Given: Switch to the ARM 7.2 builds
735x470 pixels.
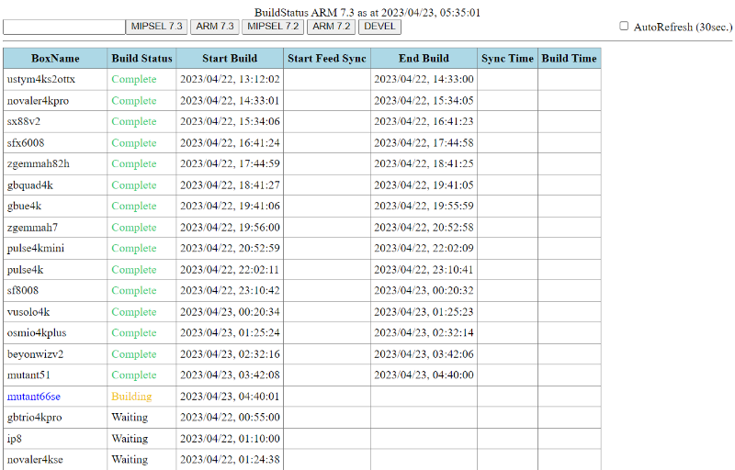Looking at the screenshot, I should 332,27.
